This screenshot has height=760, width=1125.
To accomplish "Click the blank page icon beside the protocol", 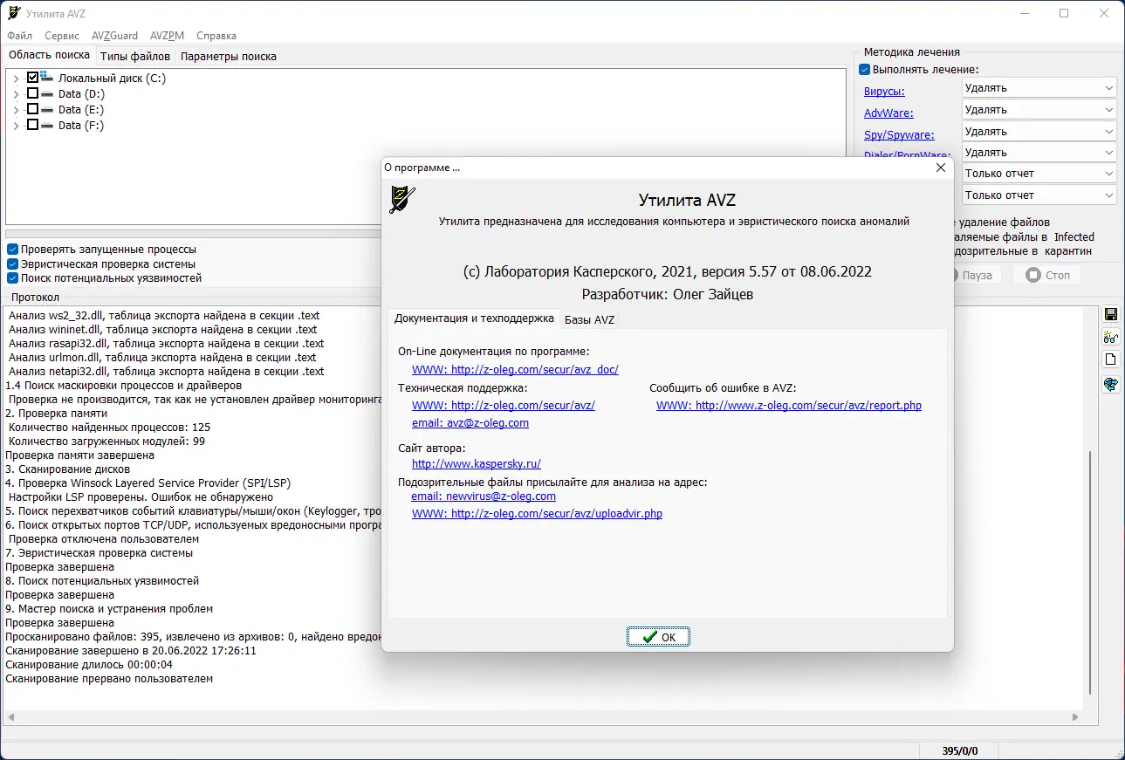I will tap(1111, 359).
